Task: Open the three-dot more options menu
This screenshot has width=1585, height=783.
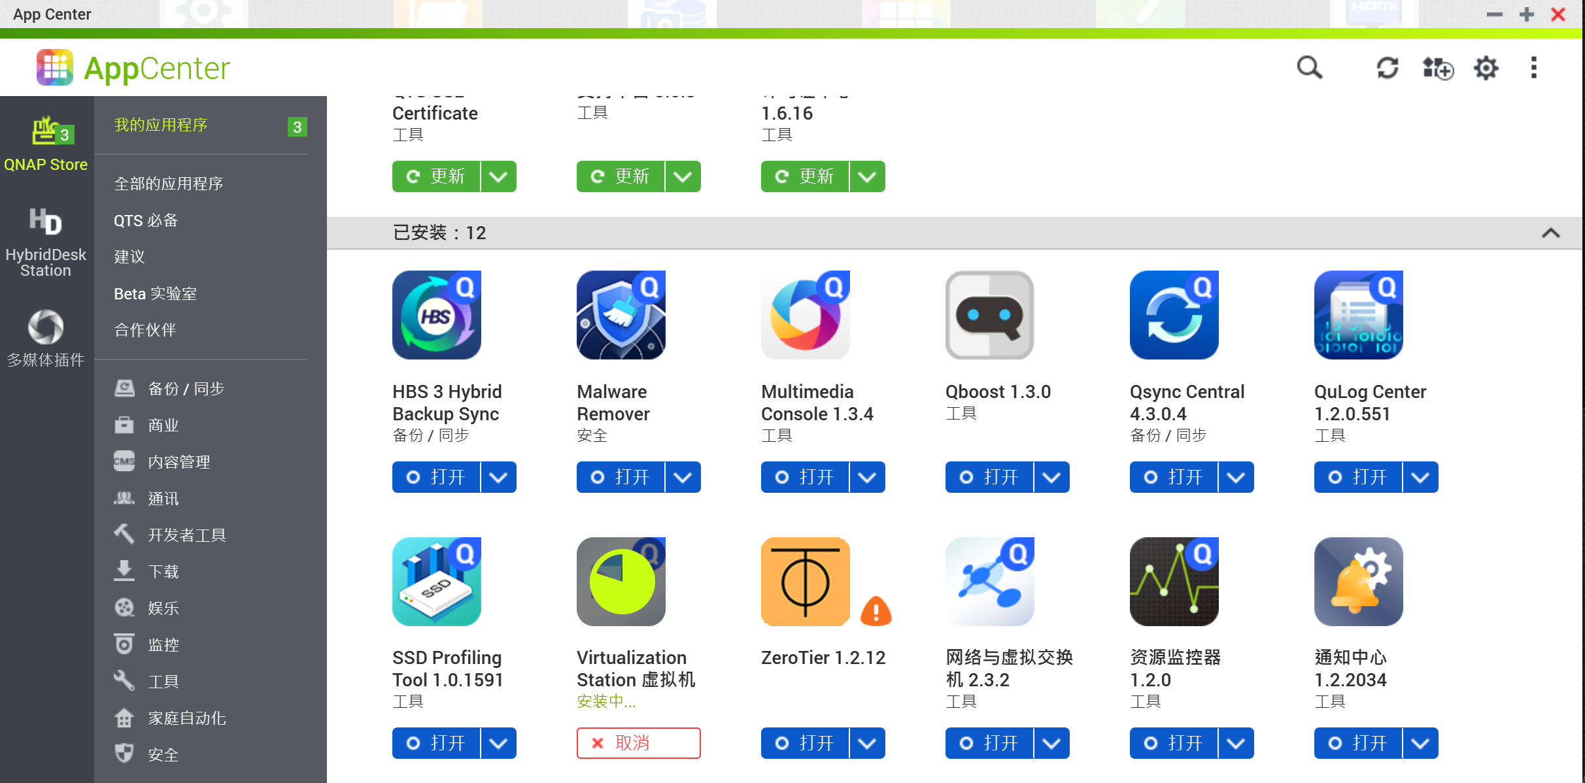Action: click(x=1533, y=67)
